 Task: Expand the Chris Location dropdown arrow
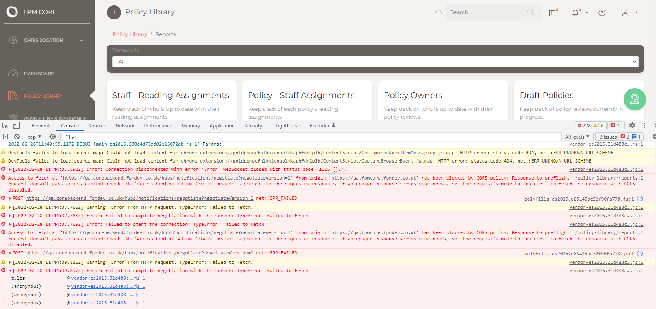pyautogui.click(x=81, y=40)
